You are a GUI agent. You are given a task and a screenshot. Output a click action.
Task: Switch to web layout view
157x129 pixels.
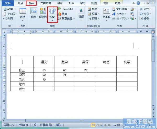[101, 125]
